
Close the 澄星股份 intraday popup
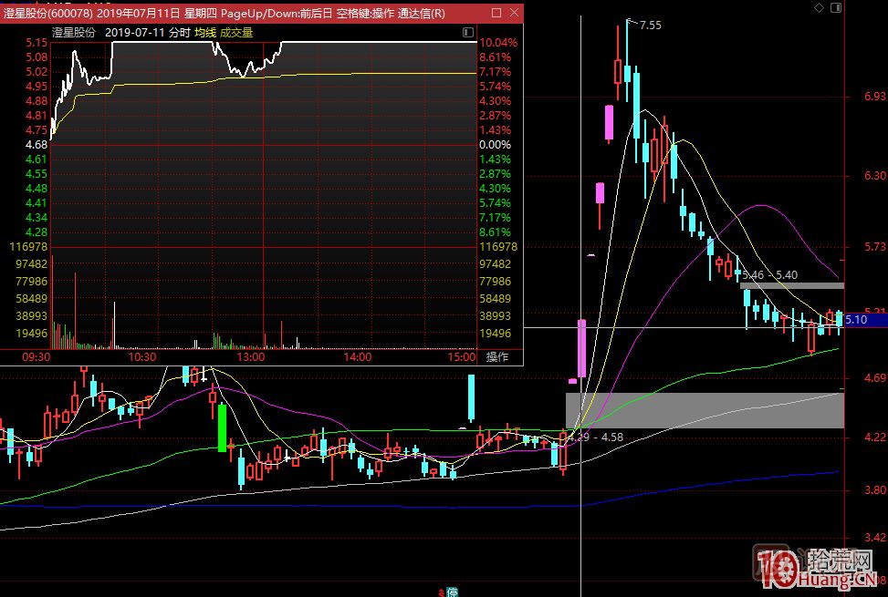point(512,13)
